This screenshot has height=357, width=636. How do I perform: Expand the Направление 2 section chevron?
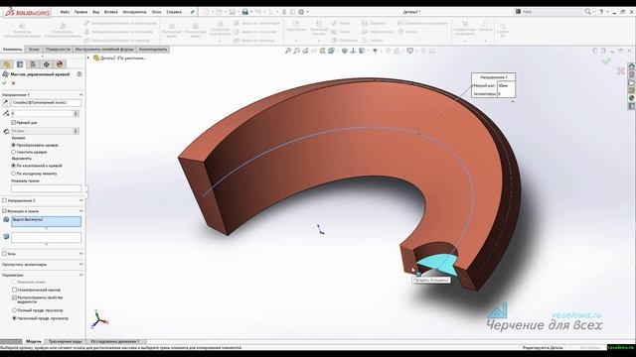(x=80, y=200)
